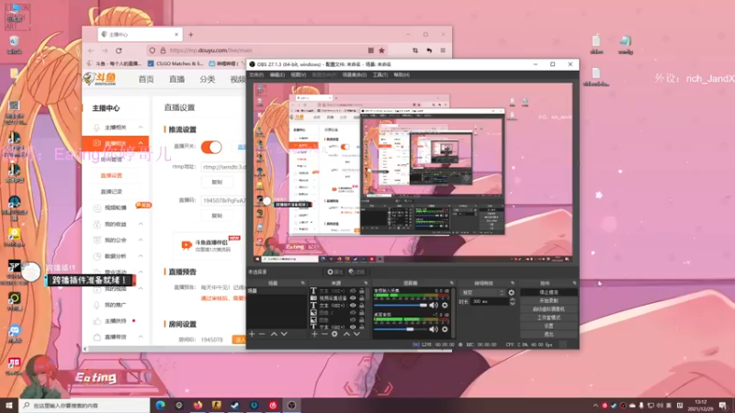The height and width of the screenshot is (413, 735).
Task: Toggle lock on the 图像 2 source
Action: coord(361,312)
